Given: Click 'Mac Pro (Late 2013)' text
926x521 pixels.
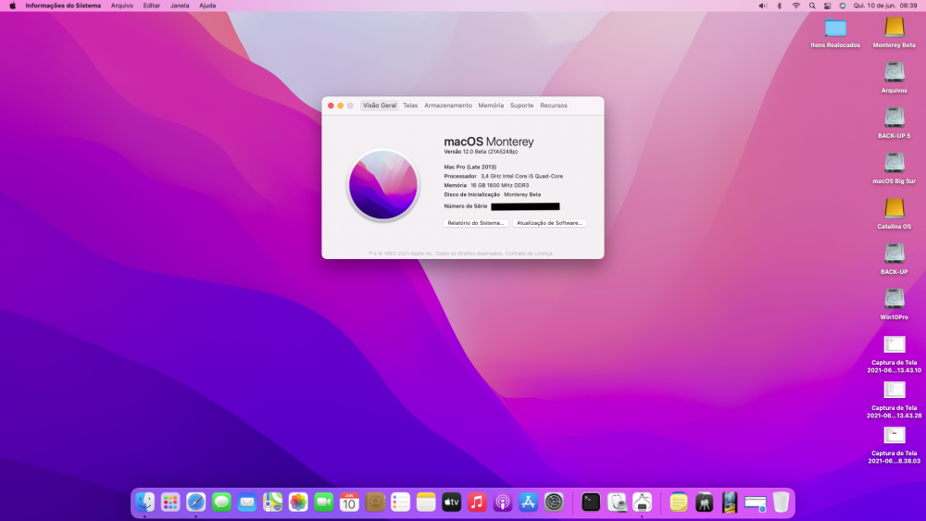Looking at the screenshot, I should tap(470, 167).
